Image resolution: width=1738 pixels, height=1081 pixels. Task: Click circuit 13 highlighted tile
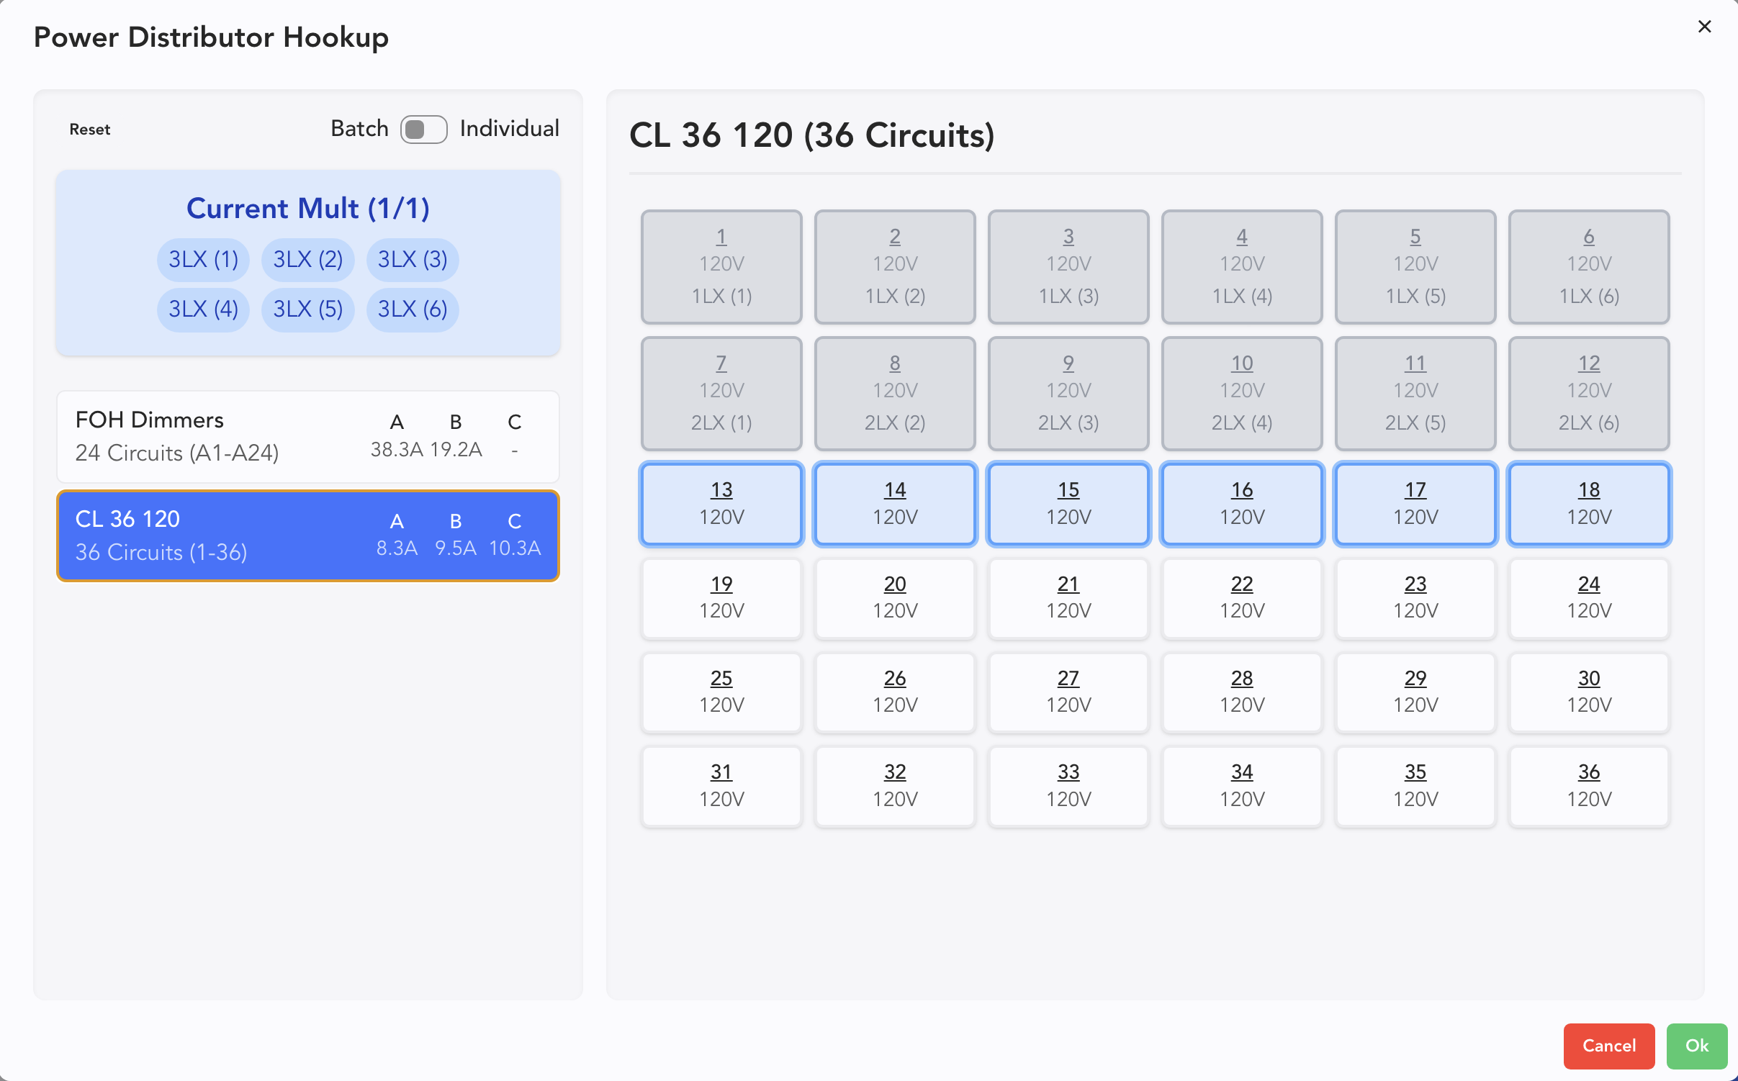(x=721, y=503)
